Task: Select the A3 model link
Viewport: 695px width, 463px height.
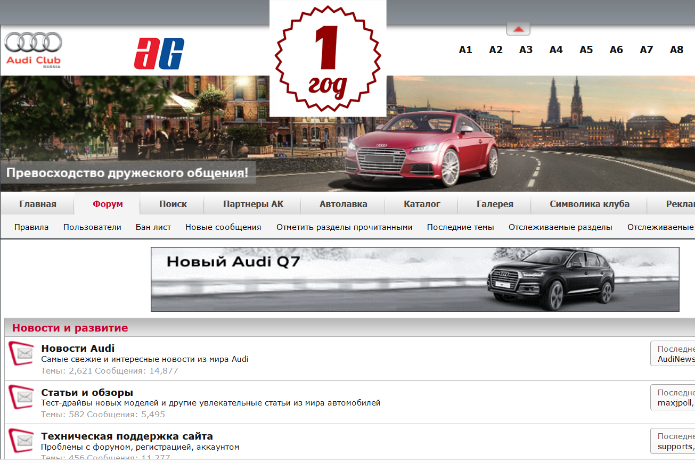Action: pyautogui.click(x=526, y=49)
